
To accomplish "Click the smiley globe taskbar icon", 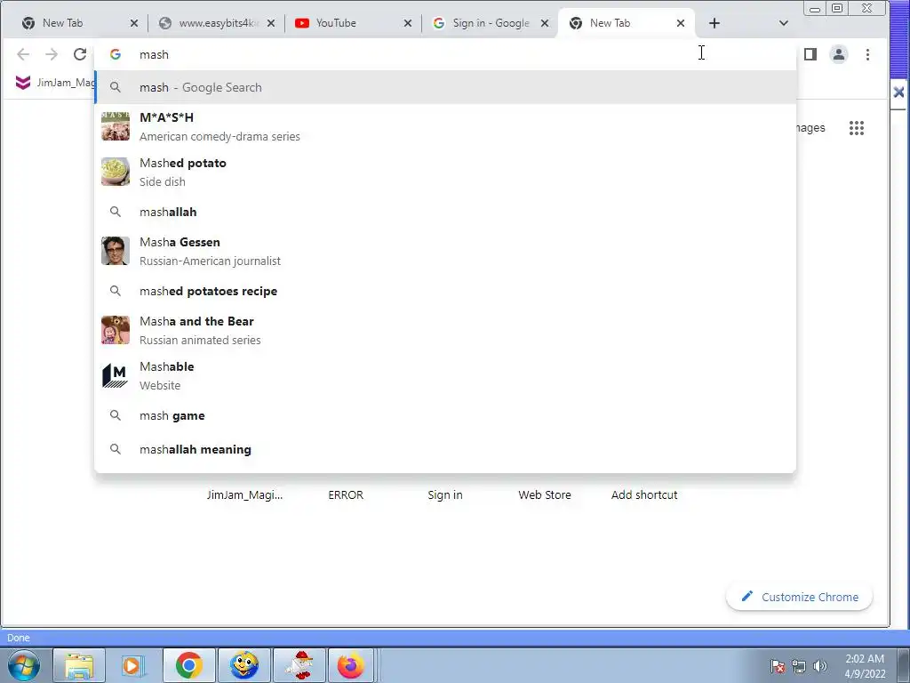I will pos(244,665).
